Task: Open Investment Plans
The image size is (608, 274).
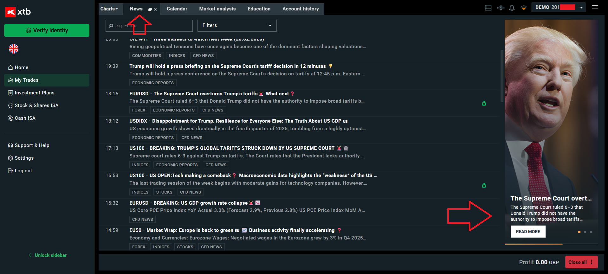Action: pyautogui.click(x=47, y=93)
